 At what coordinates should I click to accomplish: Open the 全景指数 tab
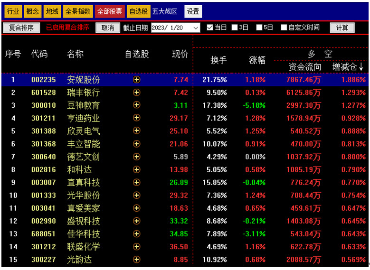(78, 11)
